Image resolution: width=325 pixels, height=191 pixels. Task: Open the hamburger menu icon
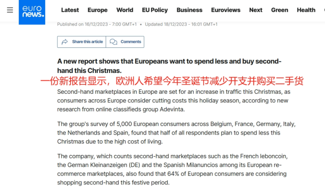click(10, 10)
